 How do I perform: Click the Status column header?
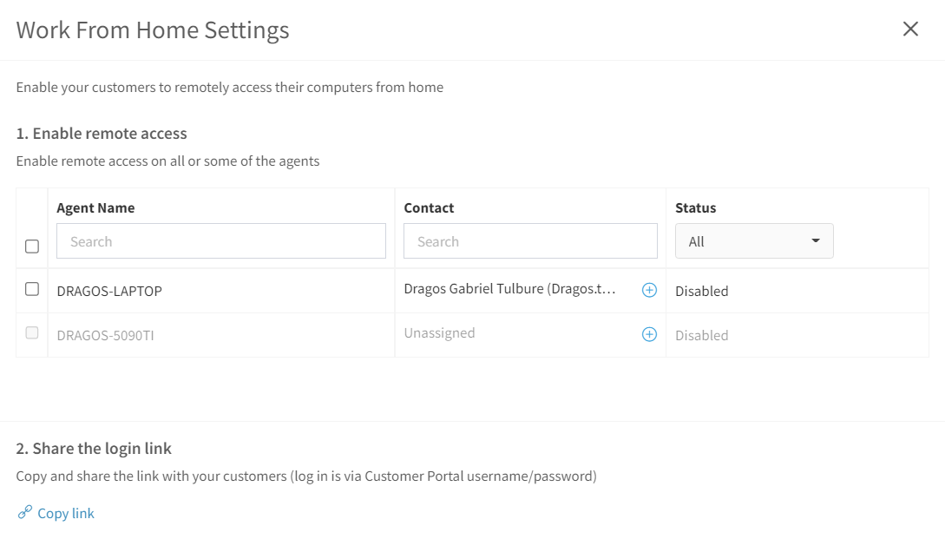click(x=695, y=208)
